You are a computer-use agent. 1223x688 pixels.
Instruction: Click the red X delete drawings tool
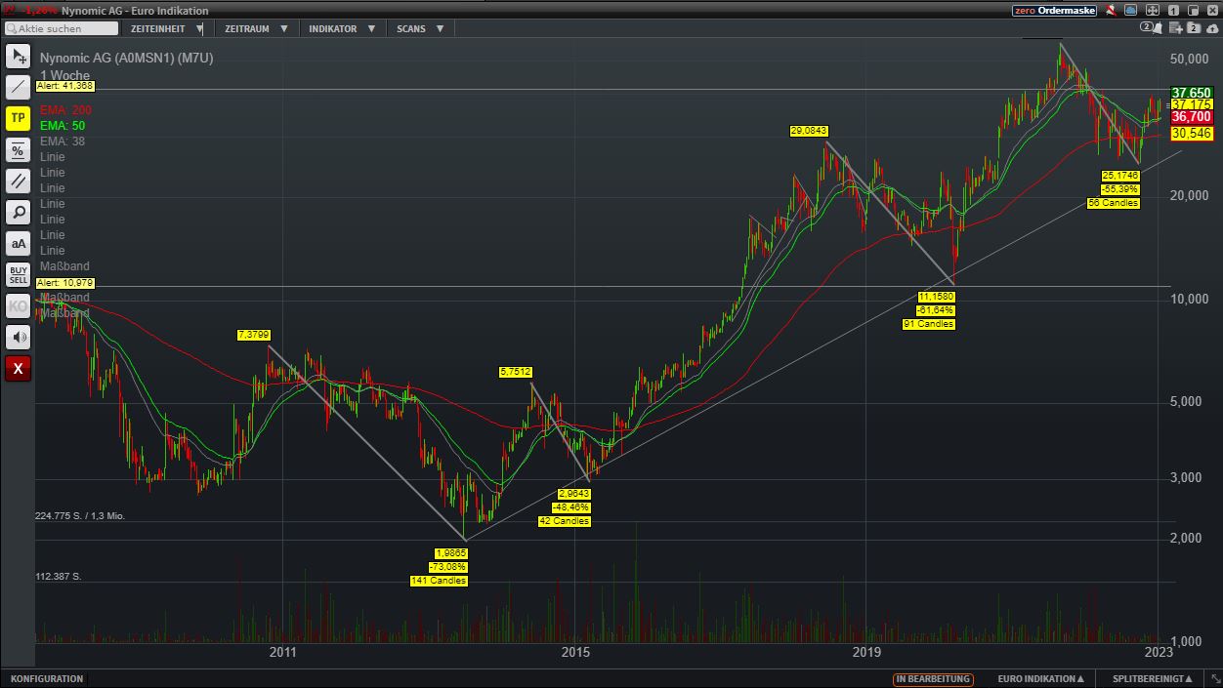click(x=19, y=368)
